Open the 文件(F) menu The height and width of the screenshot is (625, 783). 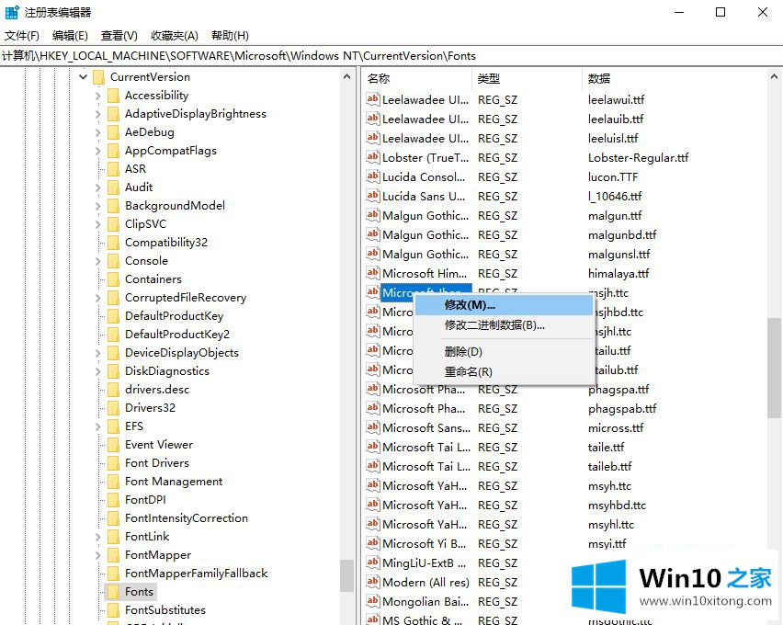pos(21,36)
